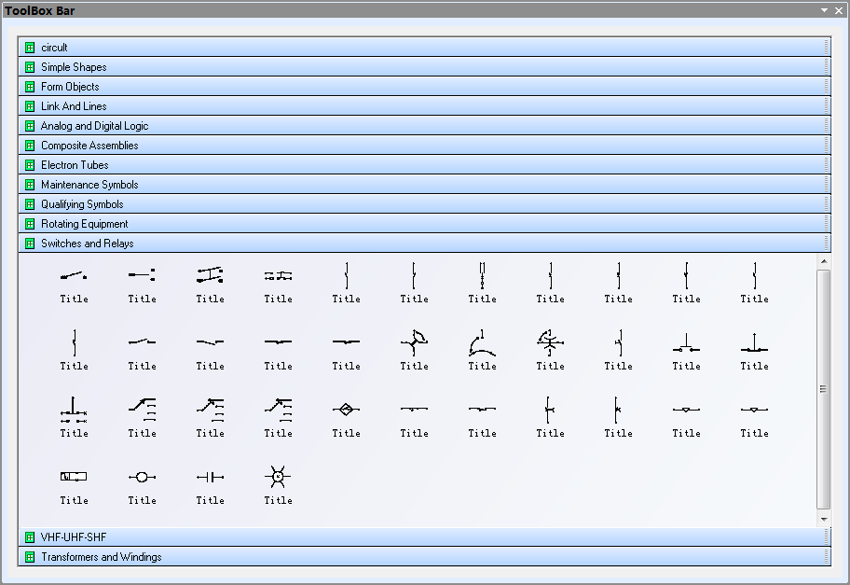This screenshot has height=585, width=850.
Task: Open the ToolBox Bar dropdown arrow menu
Action: (824, 10)
